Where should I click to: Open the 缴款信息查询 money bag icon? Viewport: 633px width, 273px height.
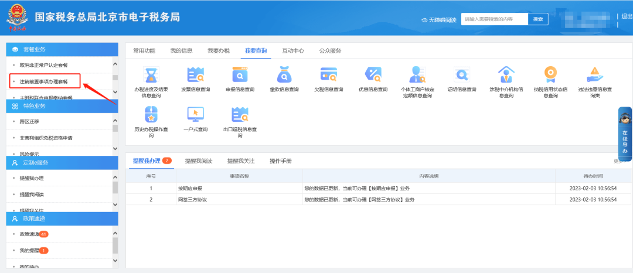click(x=284, y=75)
